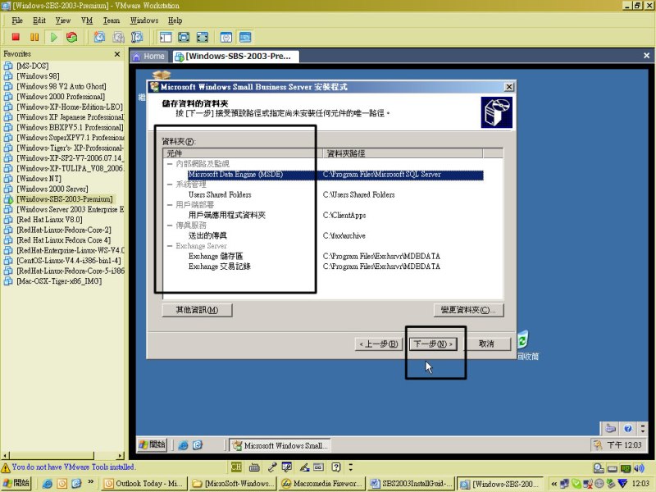656x492 pixels.
Task: Click the 元件 column header
Action: [x=243, y=153]
